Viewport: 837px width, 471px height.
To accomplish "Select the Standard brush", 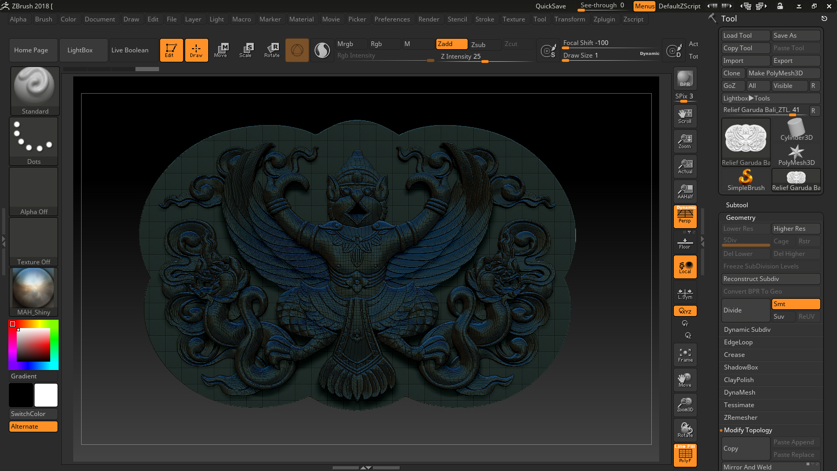I will (35, 89).
